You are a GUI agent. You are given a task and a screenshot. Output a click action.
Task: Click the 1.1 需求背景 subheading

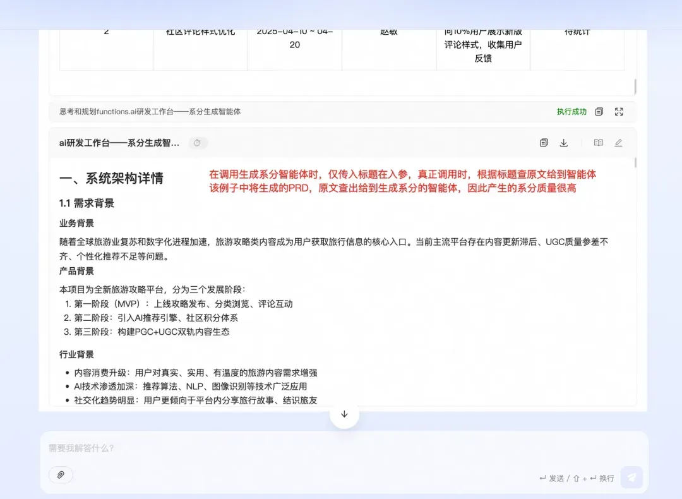pyautogui.click(x=87, y=203)
